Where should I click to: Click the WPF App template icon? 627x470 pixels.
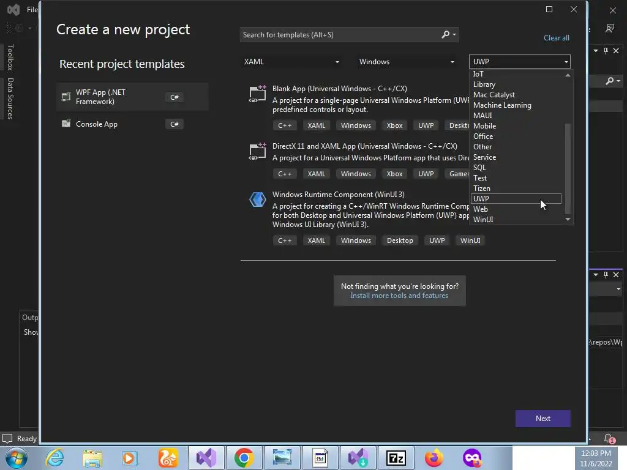(x=66, y=97)
